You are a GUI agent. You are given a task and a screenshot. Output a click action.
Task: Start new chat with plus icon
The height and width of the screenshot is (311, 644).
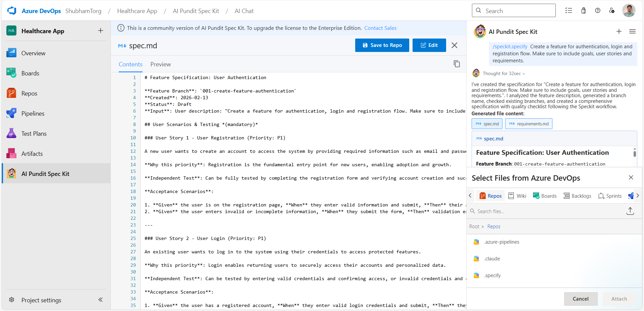[x=619, y=32]
